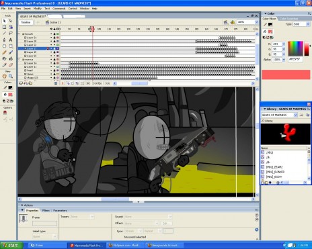Select the Text tool
312x249 pixels.
click(11, 40)
